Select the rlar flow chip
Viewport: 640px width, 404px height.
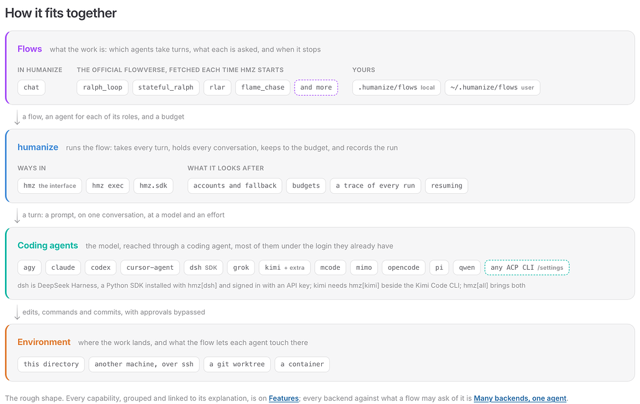coord(217,88)
